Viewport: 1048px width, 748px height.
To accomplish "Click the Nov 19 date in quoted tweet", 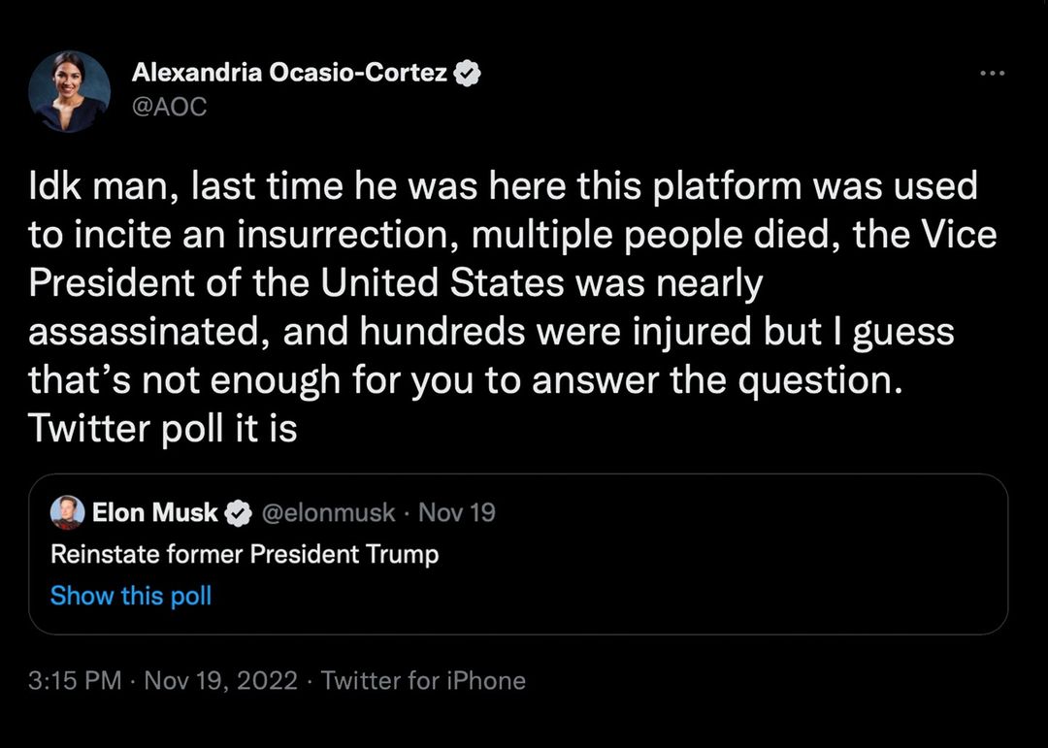I will pos(456,512).
